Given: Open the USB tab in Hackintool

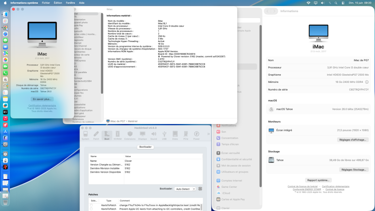Looking at the screenshot, I should pos(164,136).
